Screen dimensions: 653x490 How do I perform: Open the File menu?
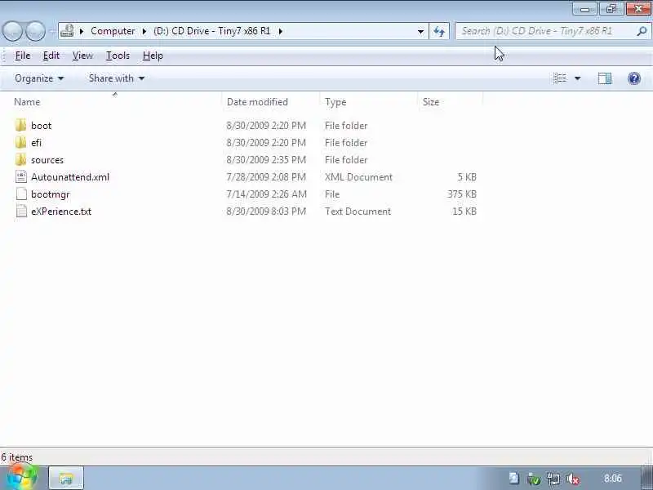click(23, 56)
